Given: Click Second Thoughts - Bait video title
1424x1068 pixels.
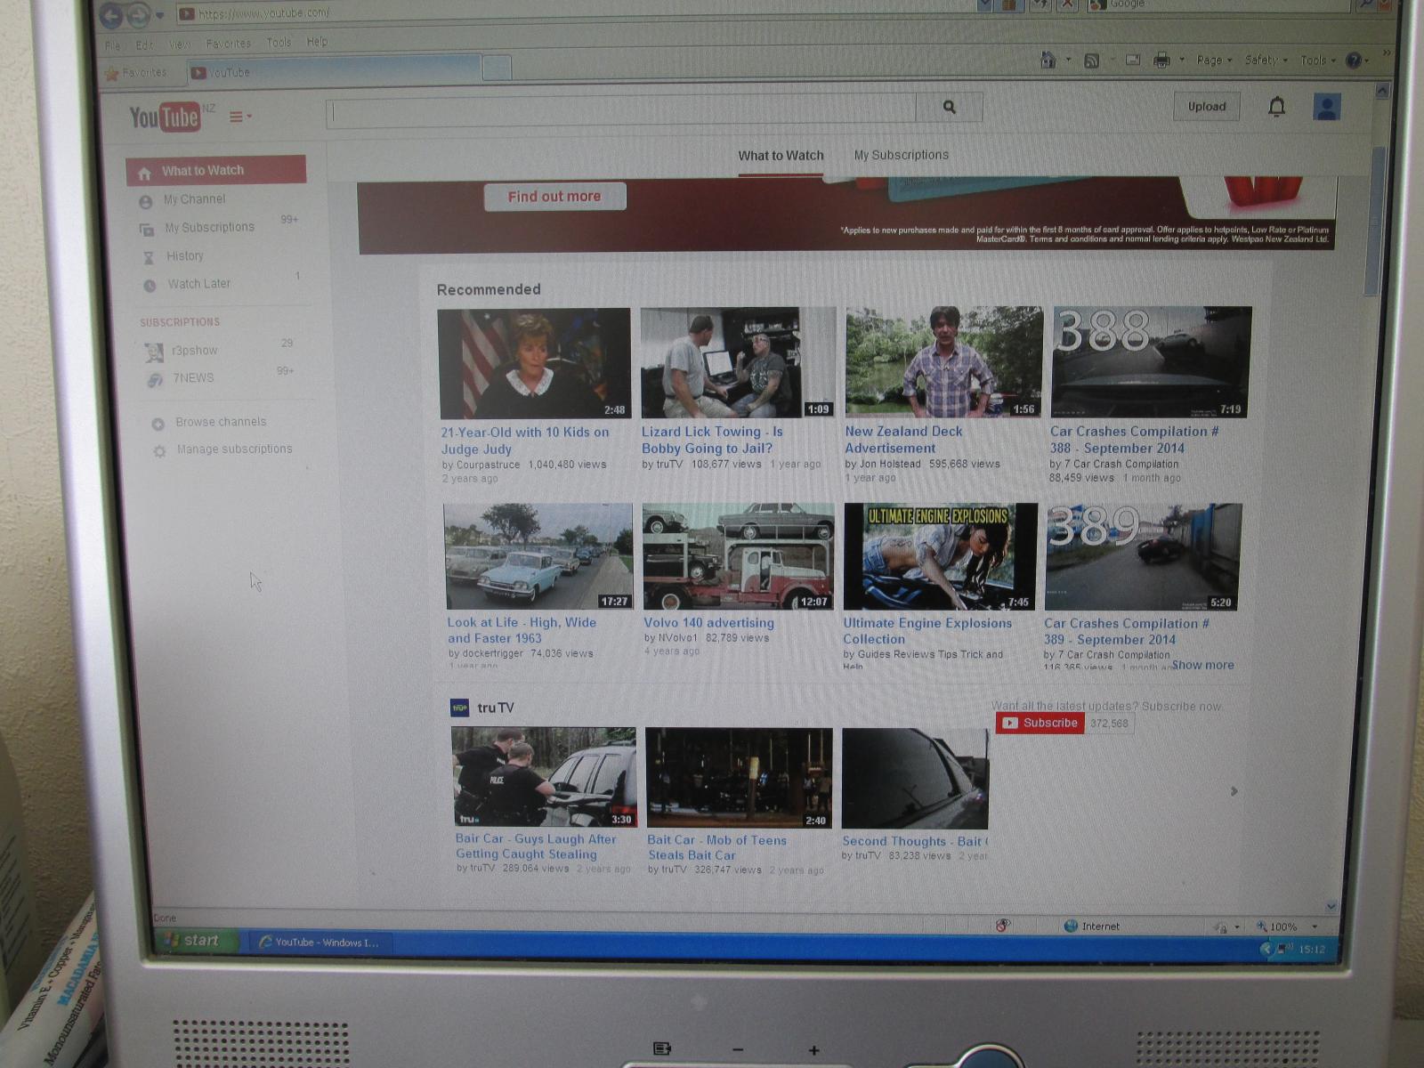Looking at the screenshot, I should [914, 841].
